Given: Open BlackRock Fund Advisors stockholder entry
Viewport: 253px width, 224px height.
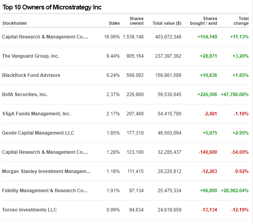Looking at the screenshot, I should pos(31,75).
